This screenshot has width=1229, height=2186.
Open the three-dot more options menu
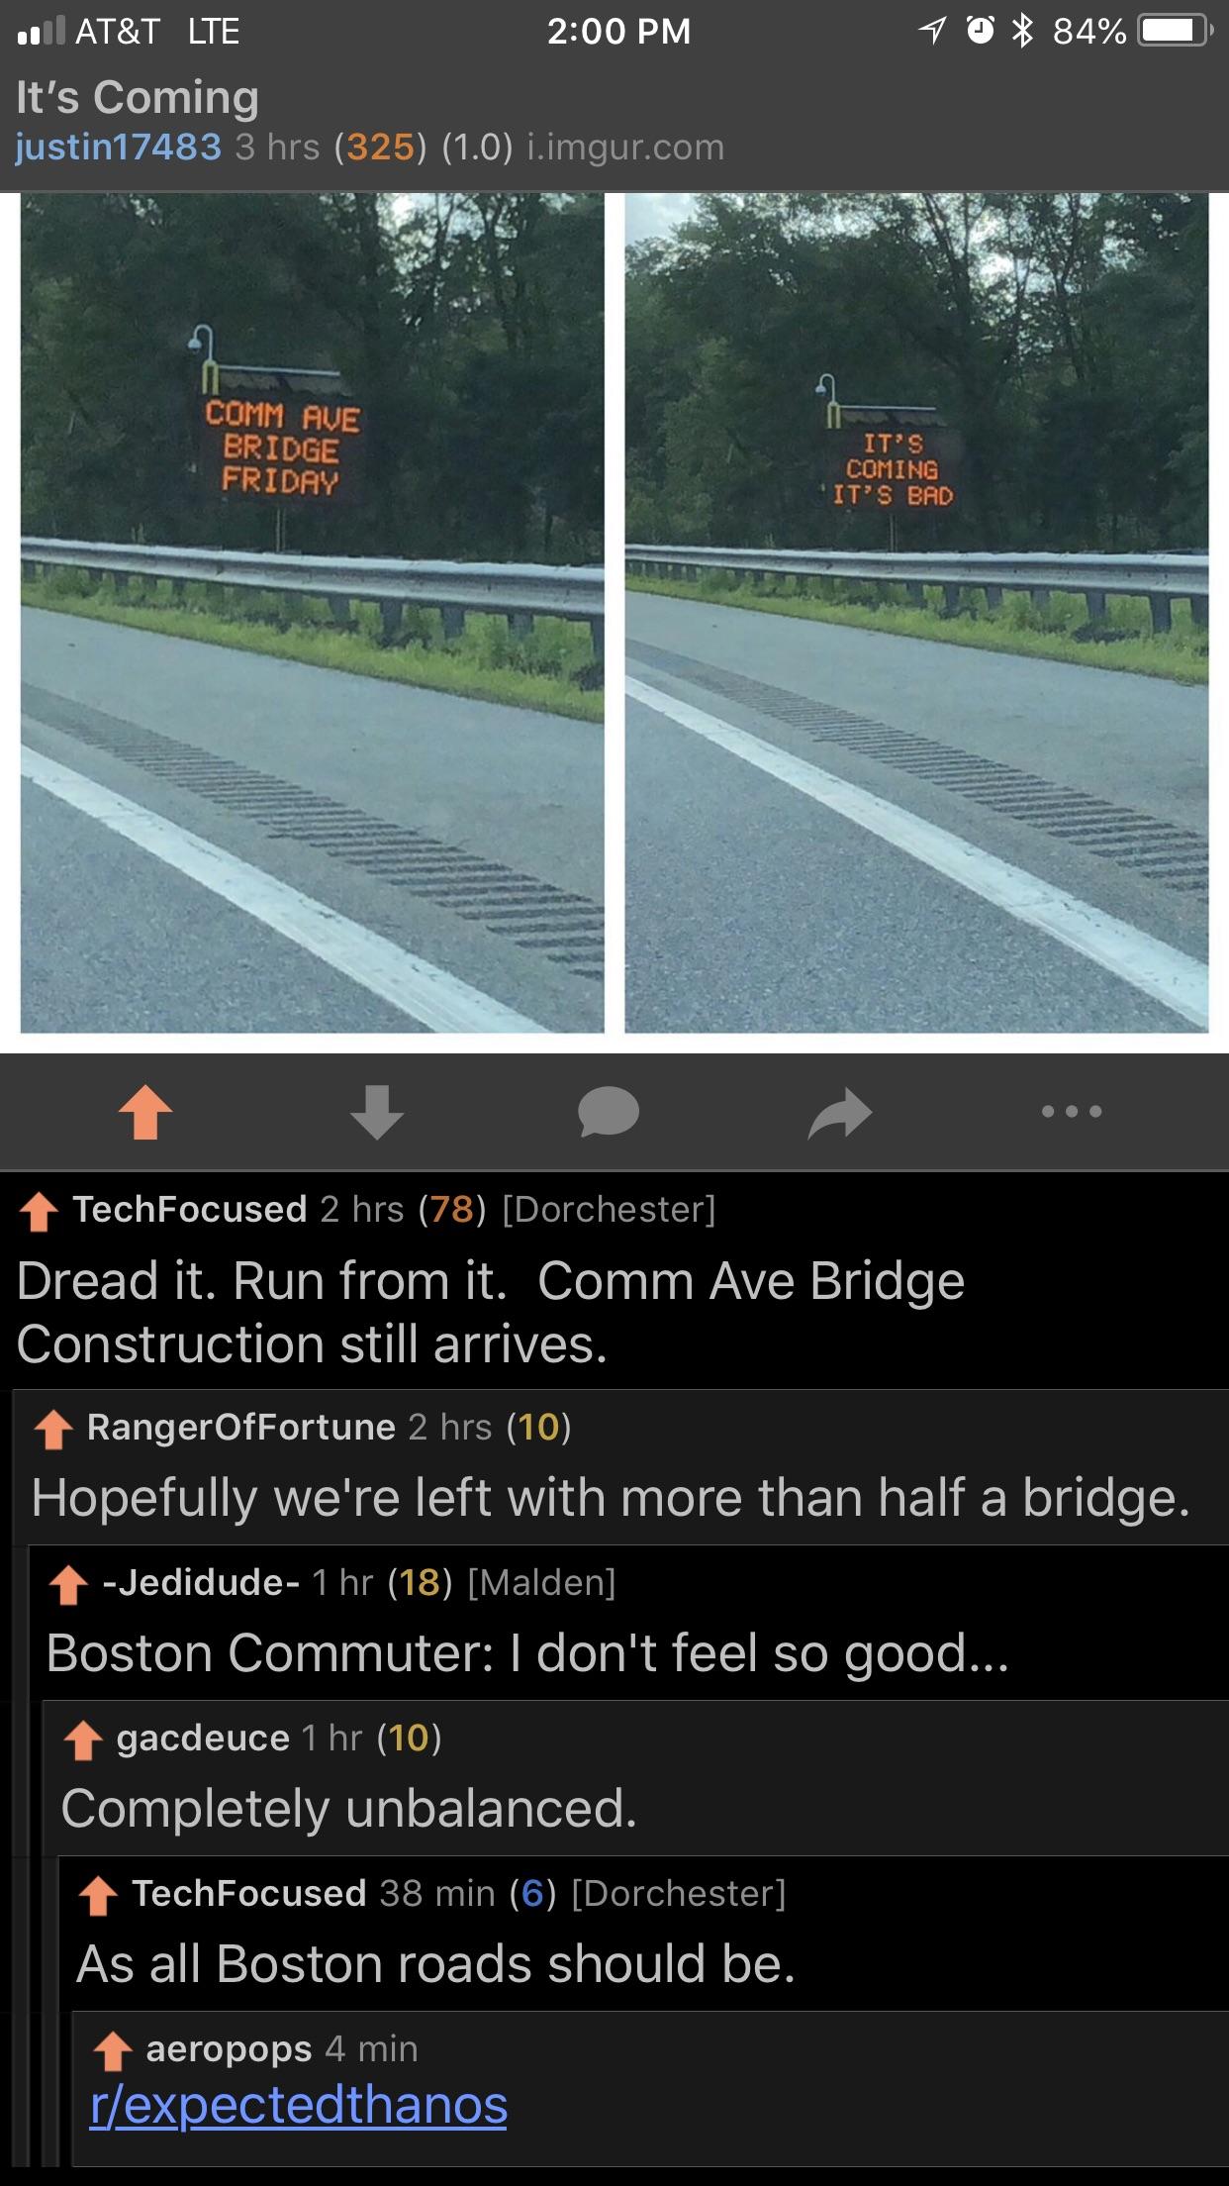click(1072, 1112)
